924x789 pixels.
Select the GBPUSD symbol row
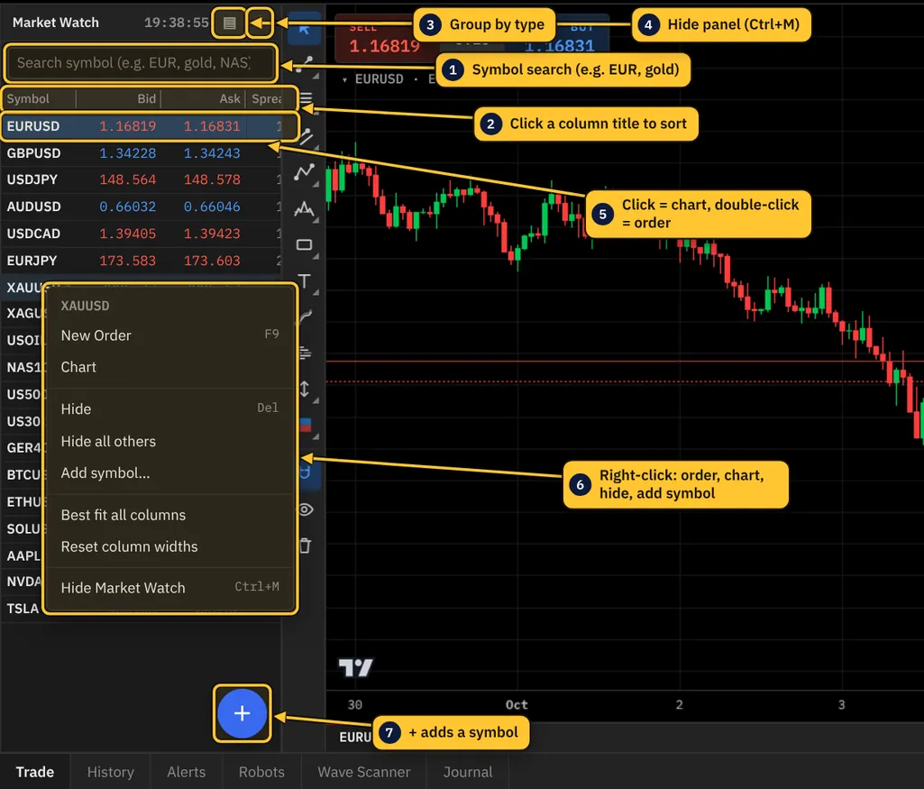click(x=142, y=153)
